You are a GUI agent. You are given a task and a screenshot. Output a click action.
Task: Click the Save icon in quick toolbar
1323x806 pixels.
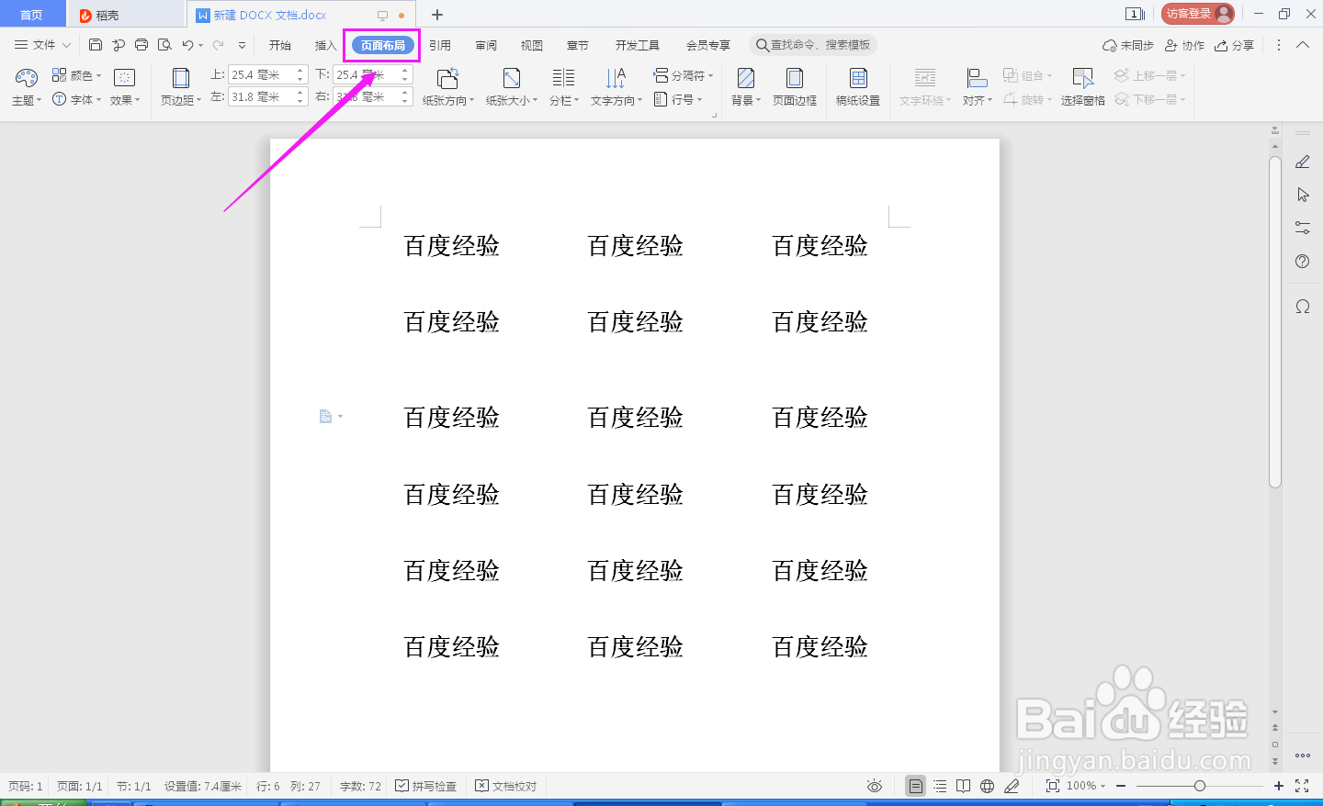pyautogui.click(x=96, y=45)
